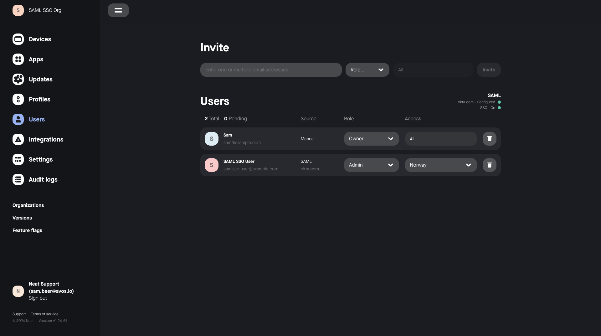This screenshot has width=601, height=336.
Task: Delete user Sam with trash icon
Action: [489, 139]
